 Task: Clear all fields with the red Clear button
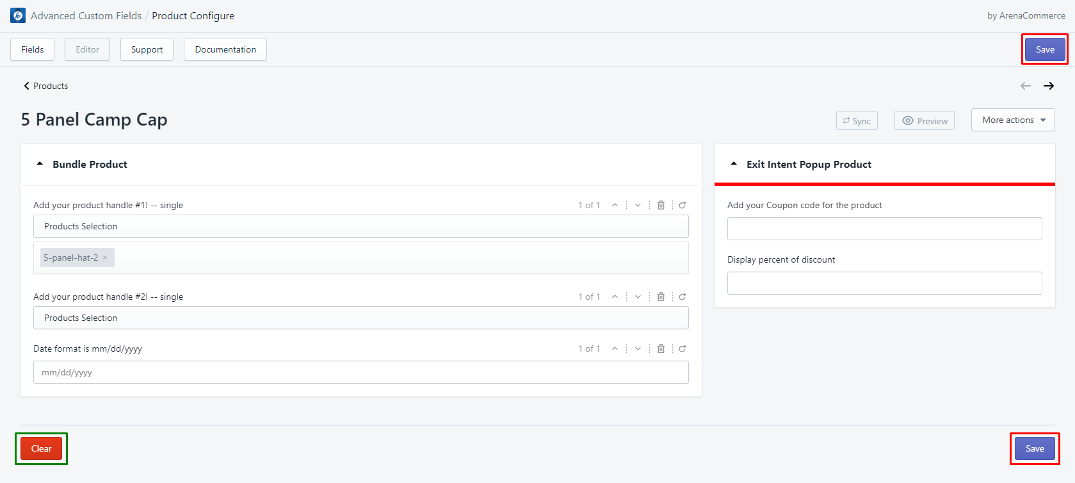tap(41, 448)
